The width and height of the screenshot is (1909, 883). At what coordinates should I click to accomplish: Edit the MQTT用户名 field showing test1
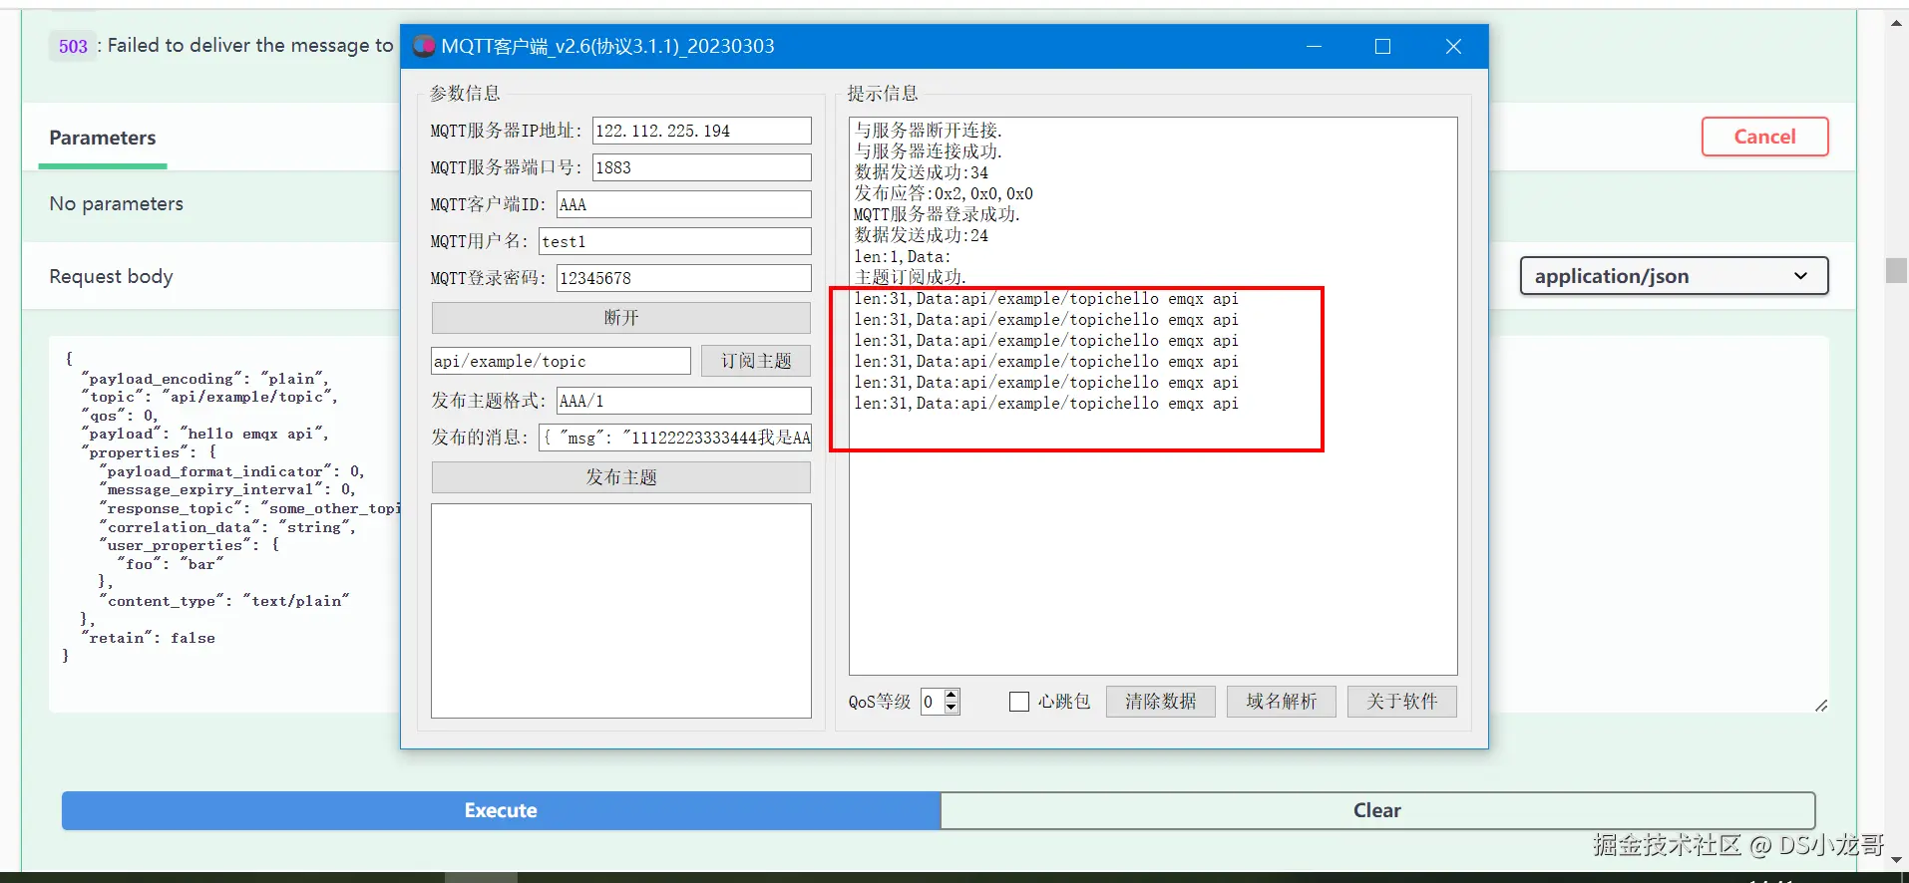click(x=675, y=241)
